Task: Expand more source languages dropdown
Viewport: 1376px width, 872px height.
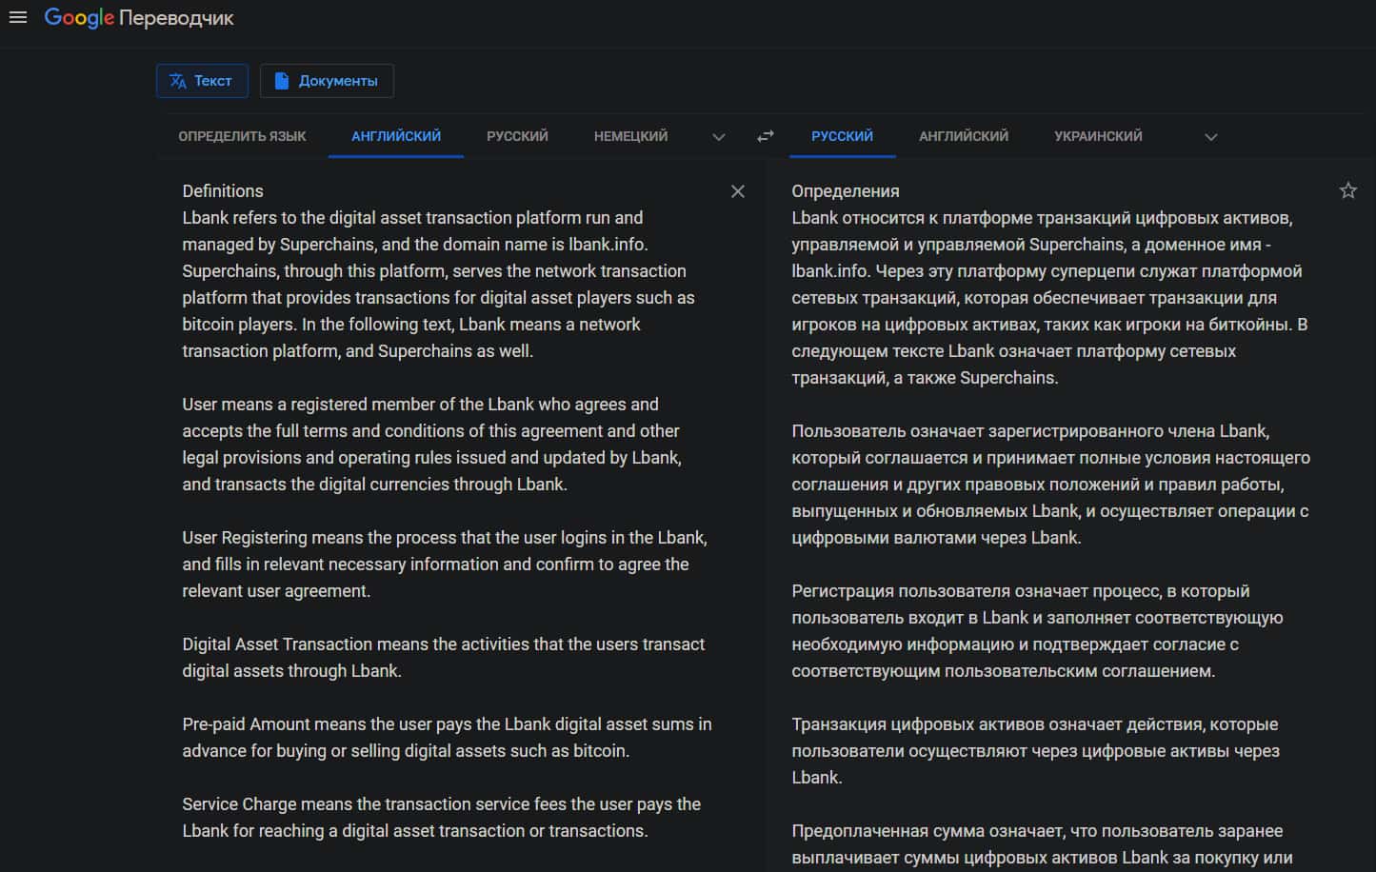Action: click(x=719, y=137)
